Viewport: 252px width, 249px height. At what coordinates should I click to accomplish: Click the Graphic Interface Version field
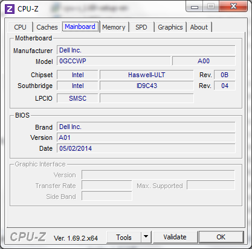158,175
